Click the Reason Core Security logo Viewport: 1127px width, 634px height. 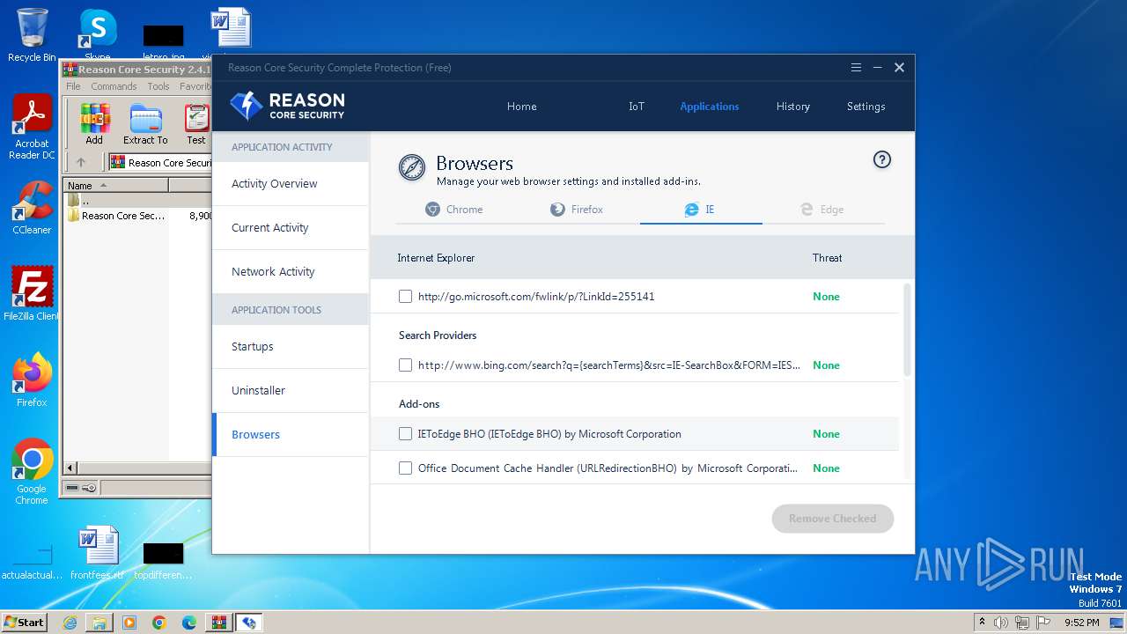point(287,106)
